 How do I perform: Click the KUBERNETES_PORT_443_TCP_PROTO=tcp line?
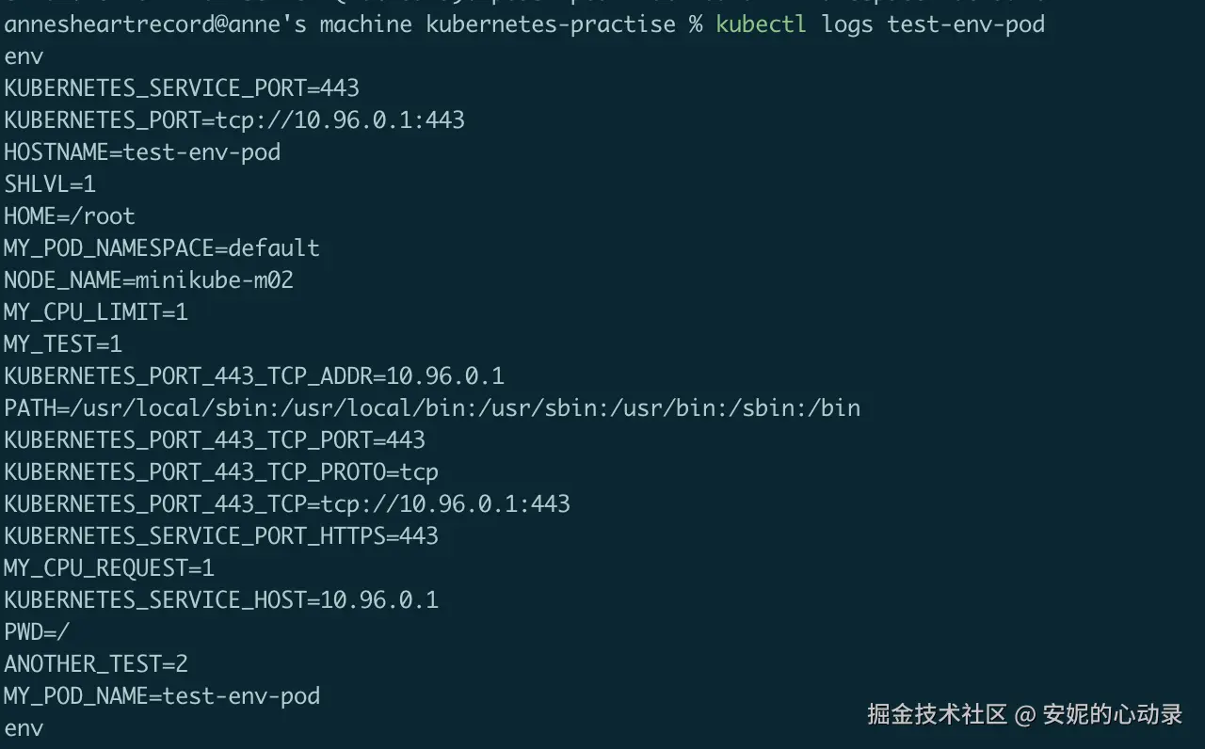tap(221, 472)
